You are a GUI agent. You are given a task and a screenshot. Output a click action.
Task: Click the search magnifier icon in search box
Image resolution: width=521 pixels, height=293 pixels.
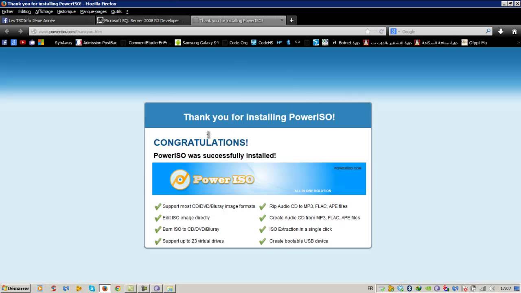488,31
